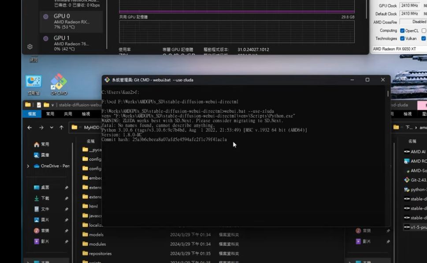
Task: Open 桌面 in left Explorer sidebar
Action: click(x=41, y=188)
